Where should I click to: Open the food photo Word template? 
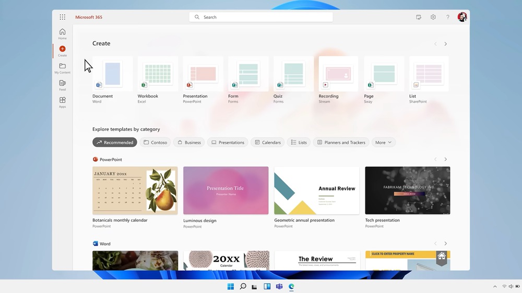[x=135, y=260]
